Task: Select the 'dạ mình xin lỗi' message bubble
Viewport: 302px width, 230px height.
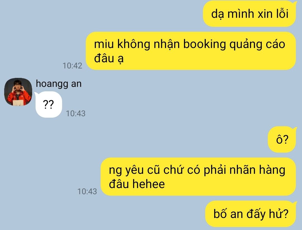Action: coord(250,14)
